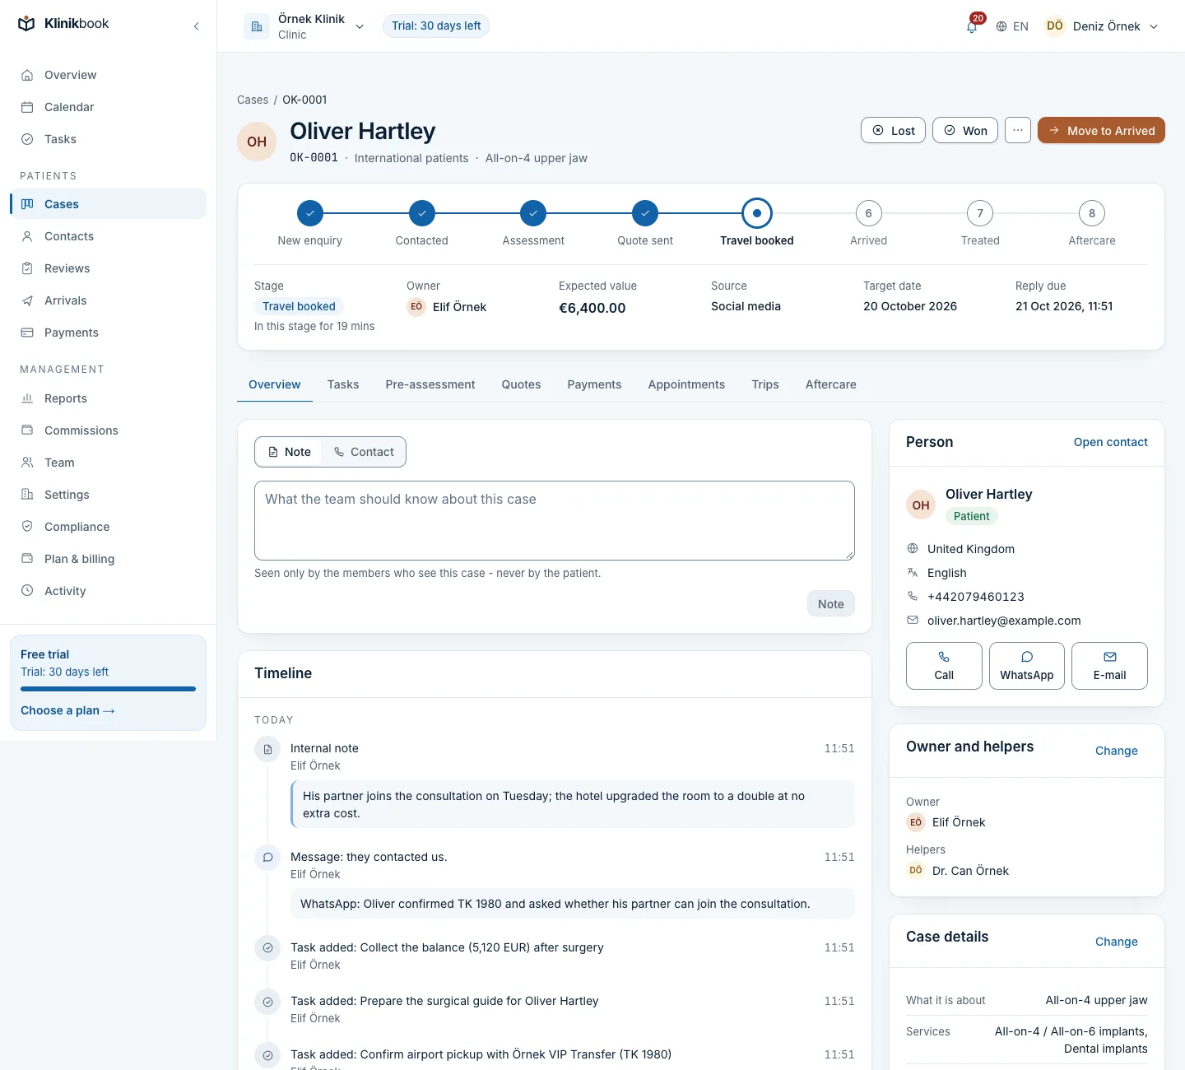Image resolution: width=1185 pixels, height=1070 pixels.
Task: Open the Aftercare tab
Action: (x=831, y=384)
